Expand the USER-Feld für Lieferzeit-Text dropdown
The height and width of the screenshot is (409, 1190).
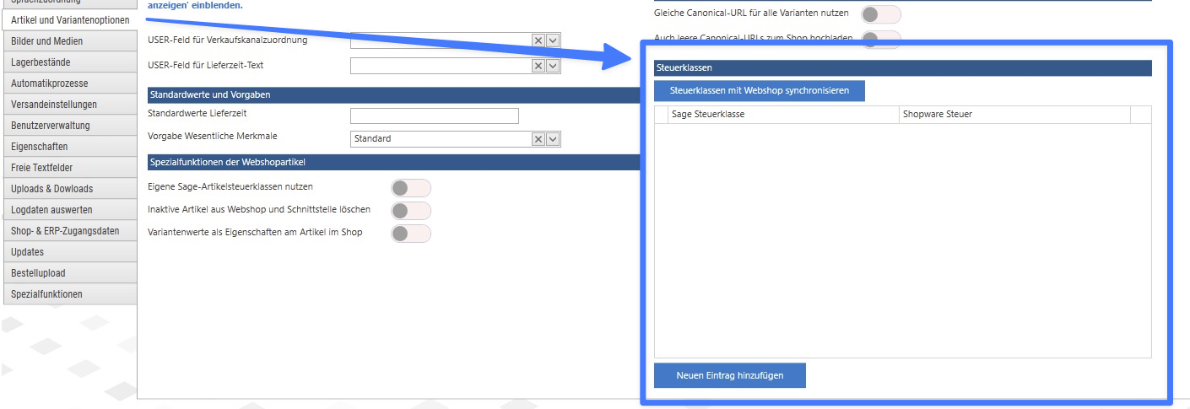553,66
